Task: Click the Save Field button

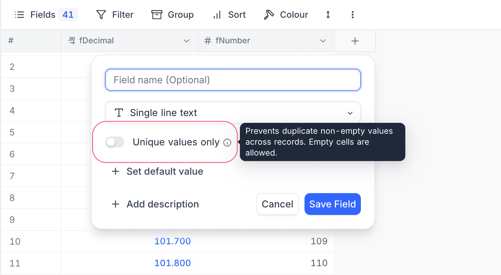Action: (332, 204)
